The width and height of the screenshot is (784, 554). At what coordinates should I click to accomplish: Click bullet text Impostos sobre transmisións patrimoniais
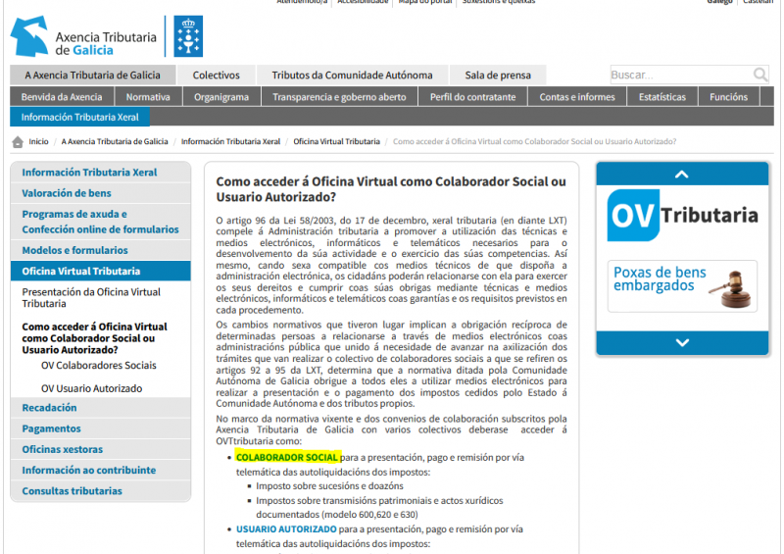379,508
